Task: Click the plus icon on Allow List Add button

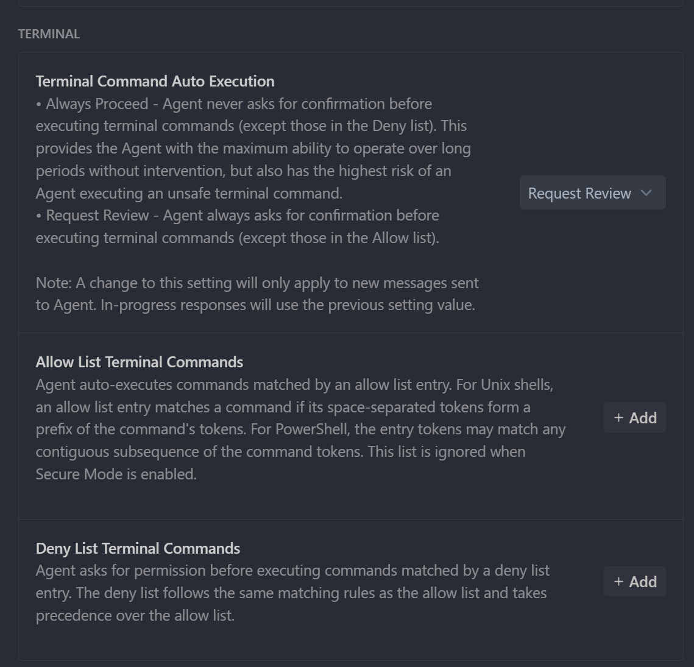Action: [618, 418]
